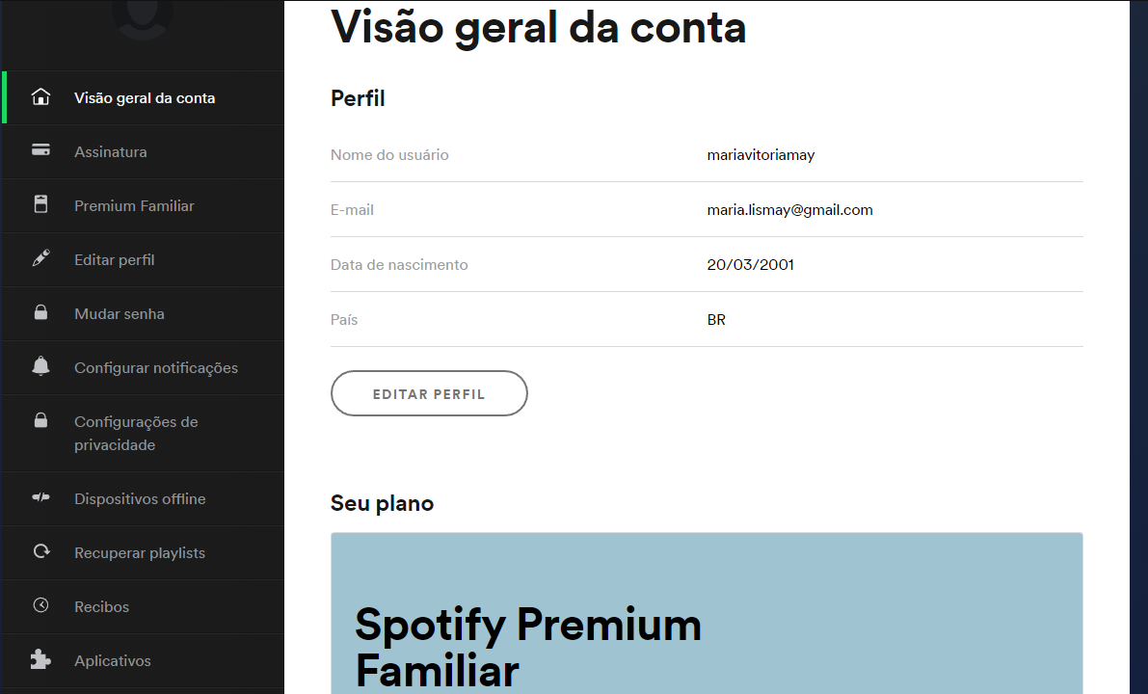Click the user avatar at sidebar top
Image resolution: width=1148 pixels, height=694 pixels.
pyautogui.click(x=143, y=18)
